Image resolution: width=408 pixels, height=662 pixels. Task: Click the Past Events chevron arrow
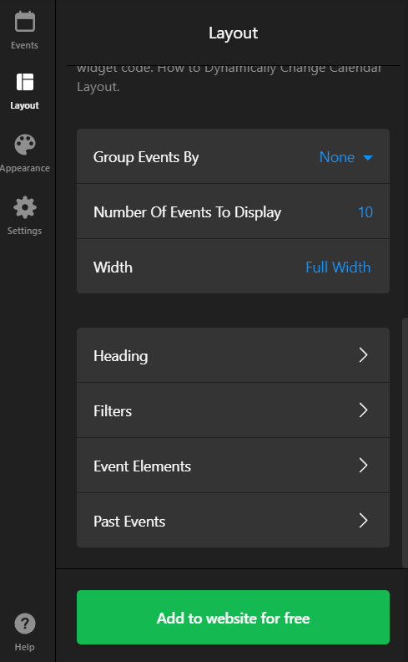tap(363, 521)
